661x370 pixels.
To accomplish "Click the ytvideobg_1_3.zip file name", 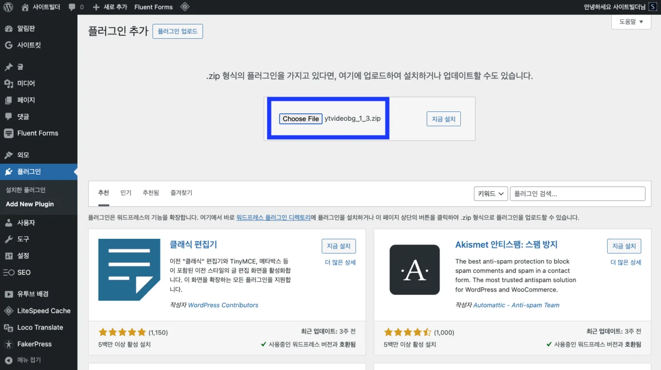I will tap(352, 119).
